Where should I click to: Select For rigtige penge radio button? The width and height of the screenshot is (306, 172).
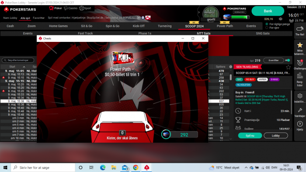pyautogui.click(x=267, y=24)
